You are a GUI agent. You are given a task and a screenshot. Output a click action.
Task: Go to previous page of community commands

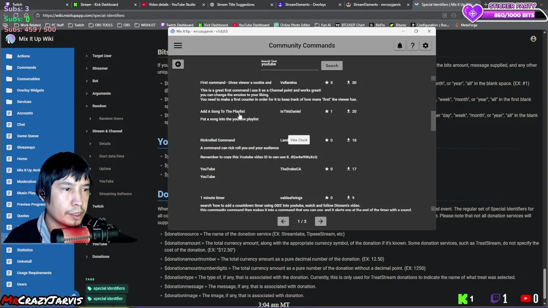[x=283, y=221]
